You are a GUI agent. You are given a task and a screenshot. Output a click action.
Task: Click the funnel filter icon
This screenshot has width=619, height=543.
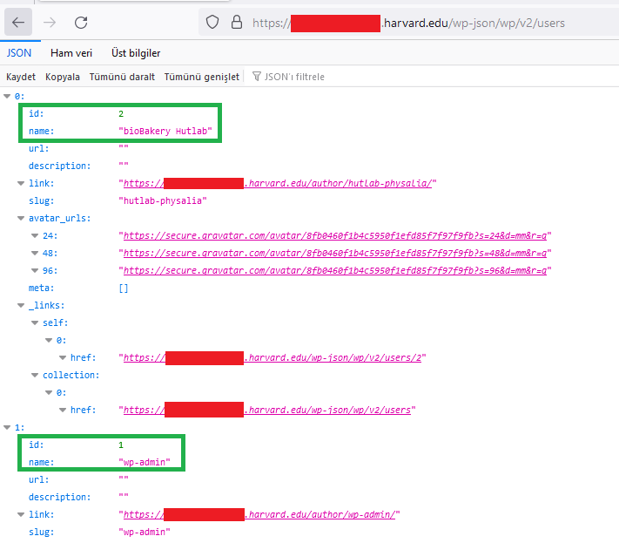tap(257, 77)
